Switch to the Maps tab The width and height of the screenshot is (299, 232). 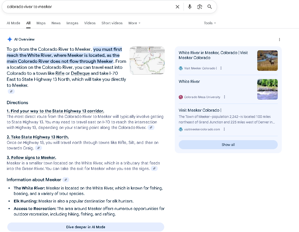tap(41, 23)
